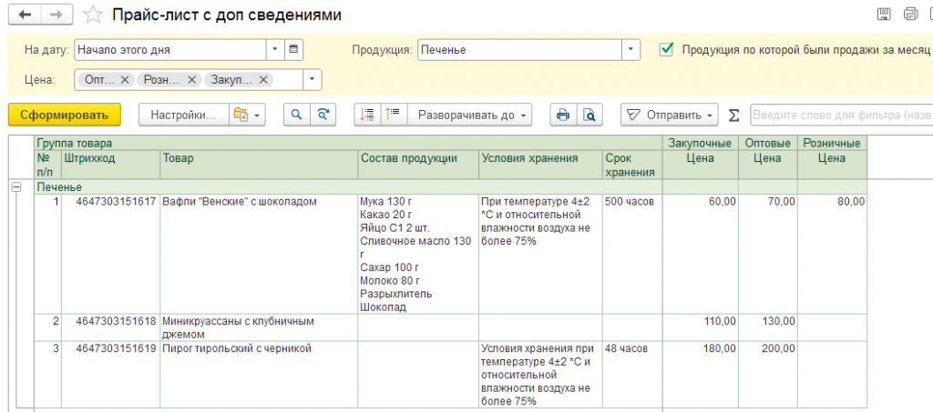Click the print icon in toolbar
933x412 pixels.
coord(563,115)
